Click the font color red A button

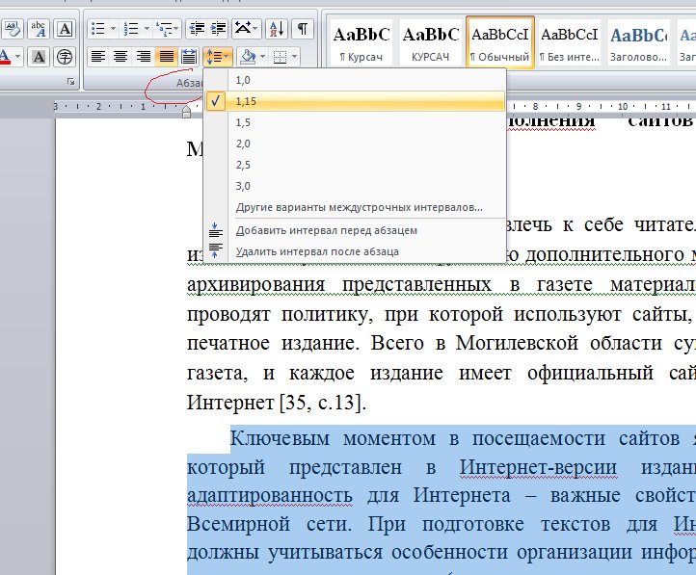[6, 57]
